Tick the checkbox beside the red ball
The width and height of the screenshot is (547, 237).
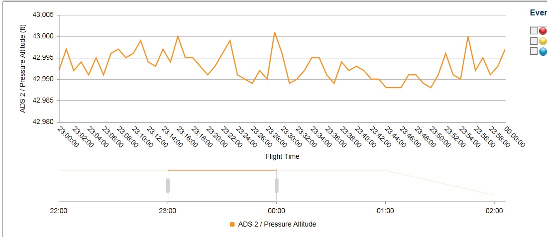pyautogui.click(x=534, y=31)
